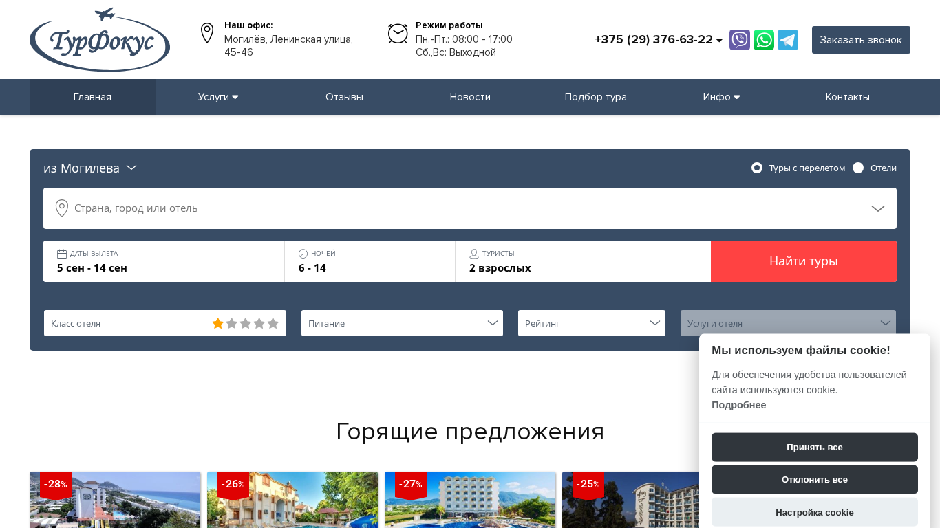Follow the Подробнее cookie link
Image resolution: width=940 pixels, height=528 pixels.
(x=739, y=405)
